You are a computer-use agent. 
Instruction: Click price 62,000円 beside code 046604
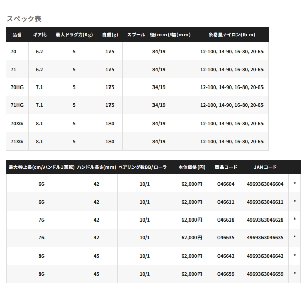(x=192, y=184)
